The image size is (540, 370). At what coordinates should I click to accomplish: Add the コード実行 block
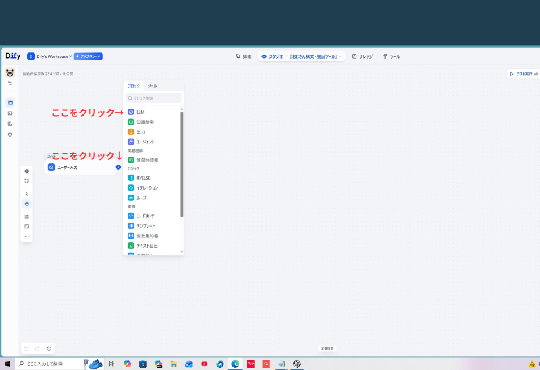[145, 216]
